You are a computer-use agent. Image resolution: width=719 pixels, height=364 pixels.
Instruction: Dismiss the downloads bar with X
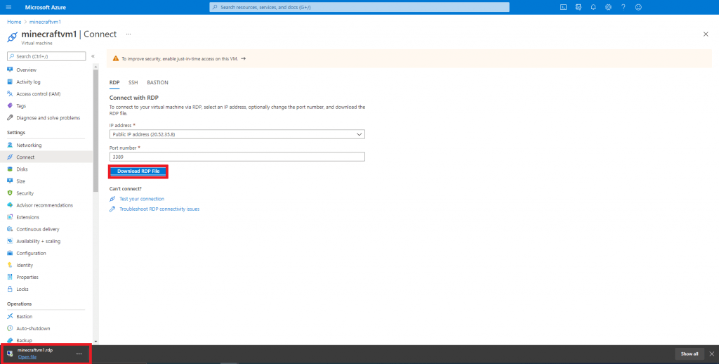coord(712,354)
